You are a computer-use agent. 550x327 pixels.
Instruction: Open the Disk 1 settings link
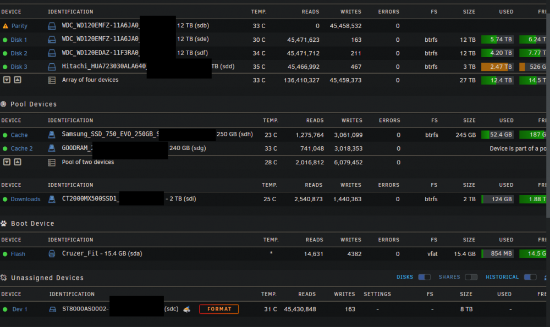(x=19, y=40)
